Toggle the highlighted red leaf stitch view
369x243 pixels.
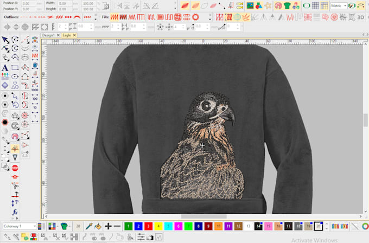(x=184, y=5)
